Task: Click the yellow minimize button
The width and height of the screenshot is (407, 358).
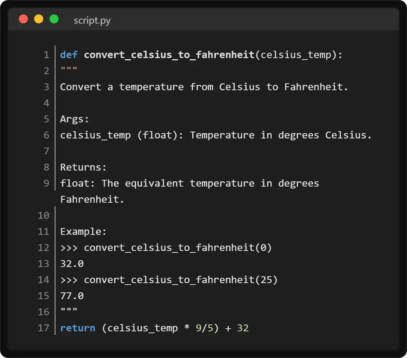Action: (x=39, y=19)
